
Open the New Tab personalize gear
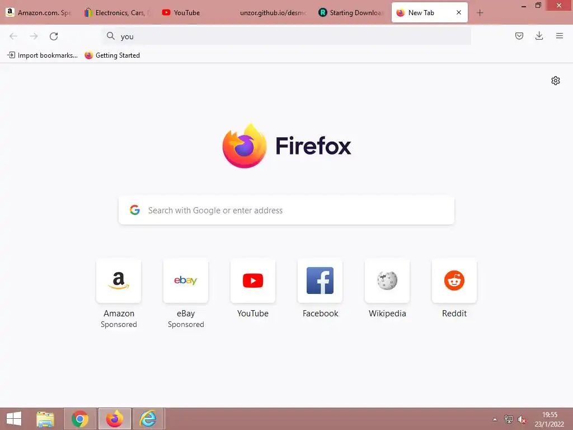point(556,81)
